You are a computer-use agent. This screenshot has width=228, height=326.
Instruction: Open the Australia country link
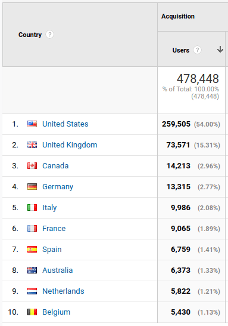57,270
